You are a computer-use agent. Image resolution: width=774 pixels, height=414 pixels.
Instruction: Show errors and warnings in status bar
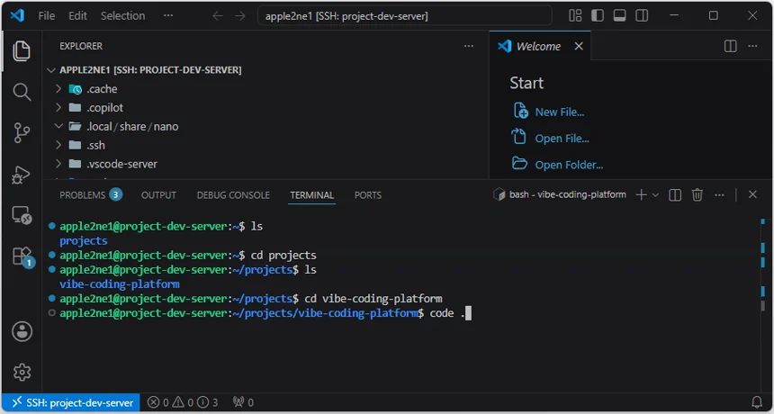183,402
